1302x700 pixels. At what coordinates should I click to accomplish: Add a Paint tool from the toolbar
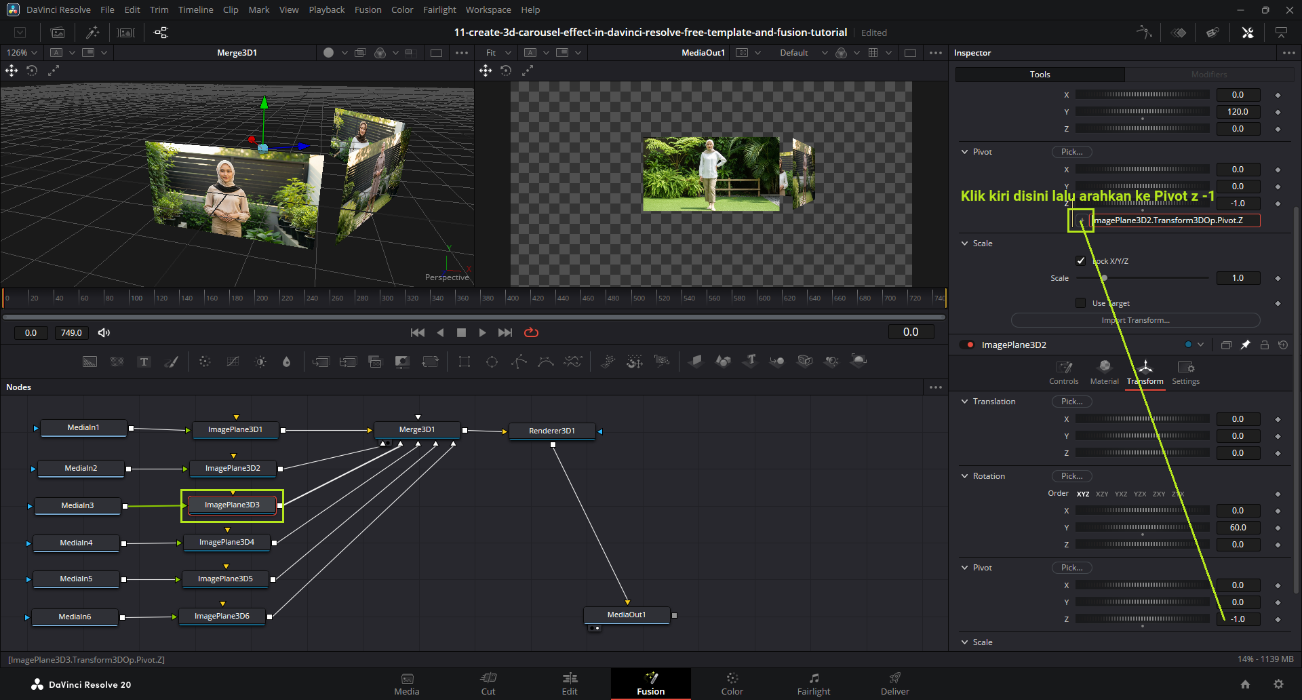click(x=172, y=362)
